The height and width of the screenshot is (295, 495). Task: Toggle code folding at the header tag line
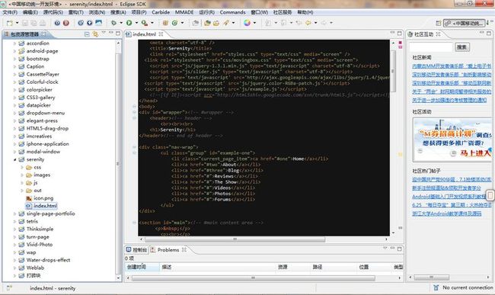click(x=134, y=118)
